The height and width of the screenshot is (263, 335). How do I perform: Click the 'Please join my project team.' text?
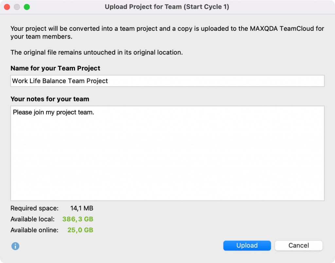(54, 113)
